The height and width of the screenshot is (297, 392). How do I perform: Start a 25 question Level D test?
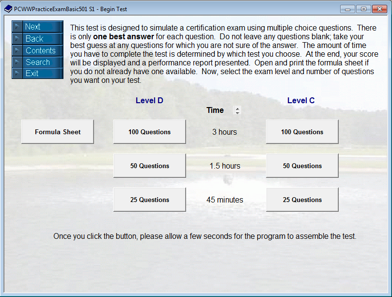[149, 199]
